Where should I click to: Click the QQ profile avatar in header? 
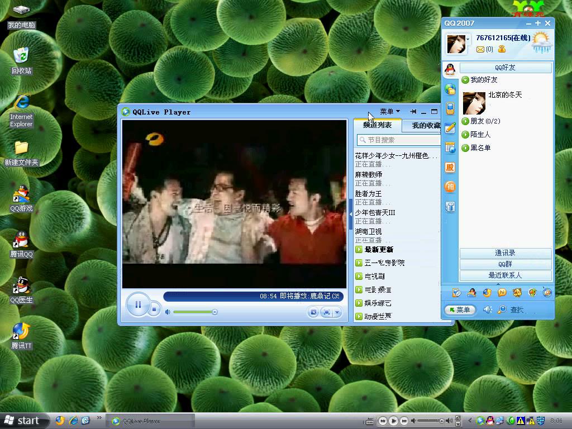456,44
